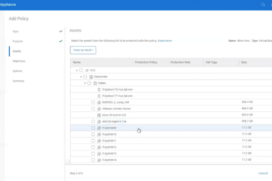Open the View by Host dropdown

pyautogui.click(x=83, y=50)
